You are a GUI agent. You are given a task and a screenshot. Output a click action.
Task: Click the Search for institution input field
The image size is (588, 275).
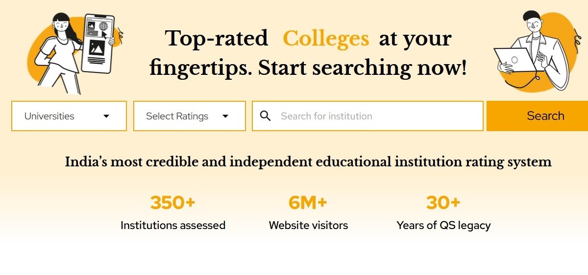pyautogui.click(x=367, y=116)
